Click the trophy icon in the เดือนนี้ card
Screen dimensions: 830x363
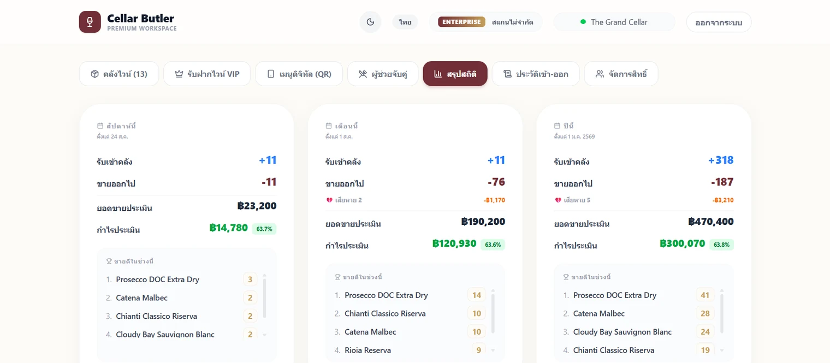pyautogui.click(x=338, y=277)
